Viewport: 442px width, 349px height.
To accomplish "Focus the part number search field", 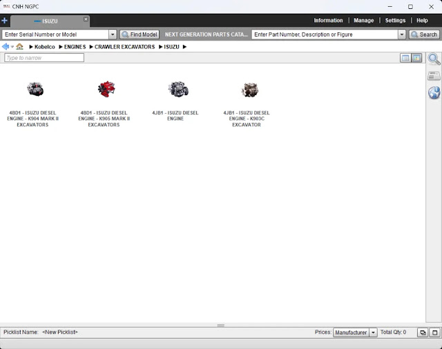I will tap(325, 34).
